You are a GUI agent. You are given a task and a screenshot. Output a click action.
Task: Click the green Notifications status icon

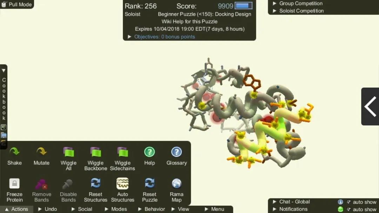point(340,209)
